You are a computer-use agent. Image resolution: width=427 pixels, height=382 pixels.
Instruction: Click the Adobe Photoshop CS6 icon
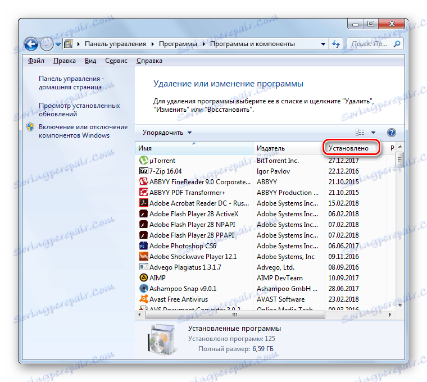coord(143,245)
